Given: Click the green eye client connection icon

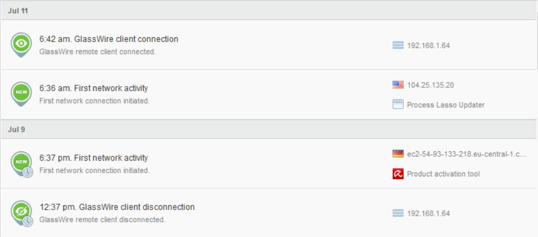Looking at the screenshot, I should [21, 43].
